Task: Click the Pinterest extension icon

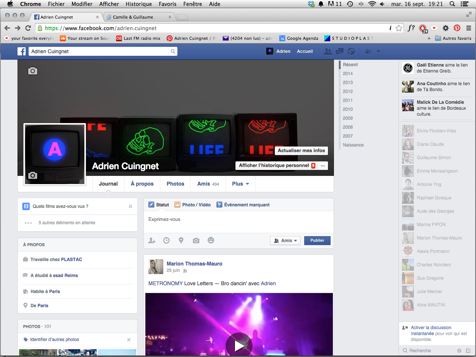Action: tap(457, 28)
